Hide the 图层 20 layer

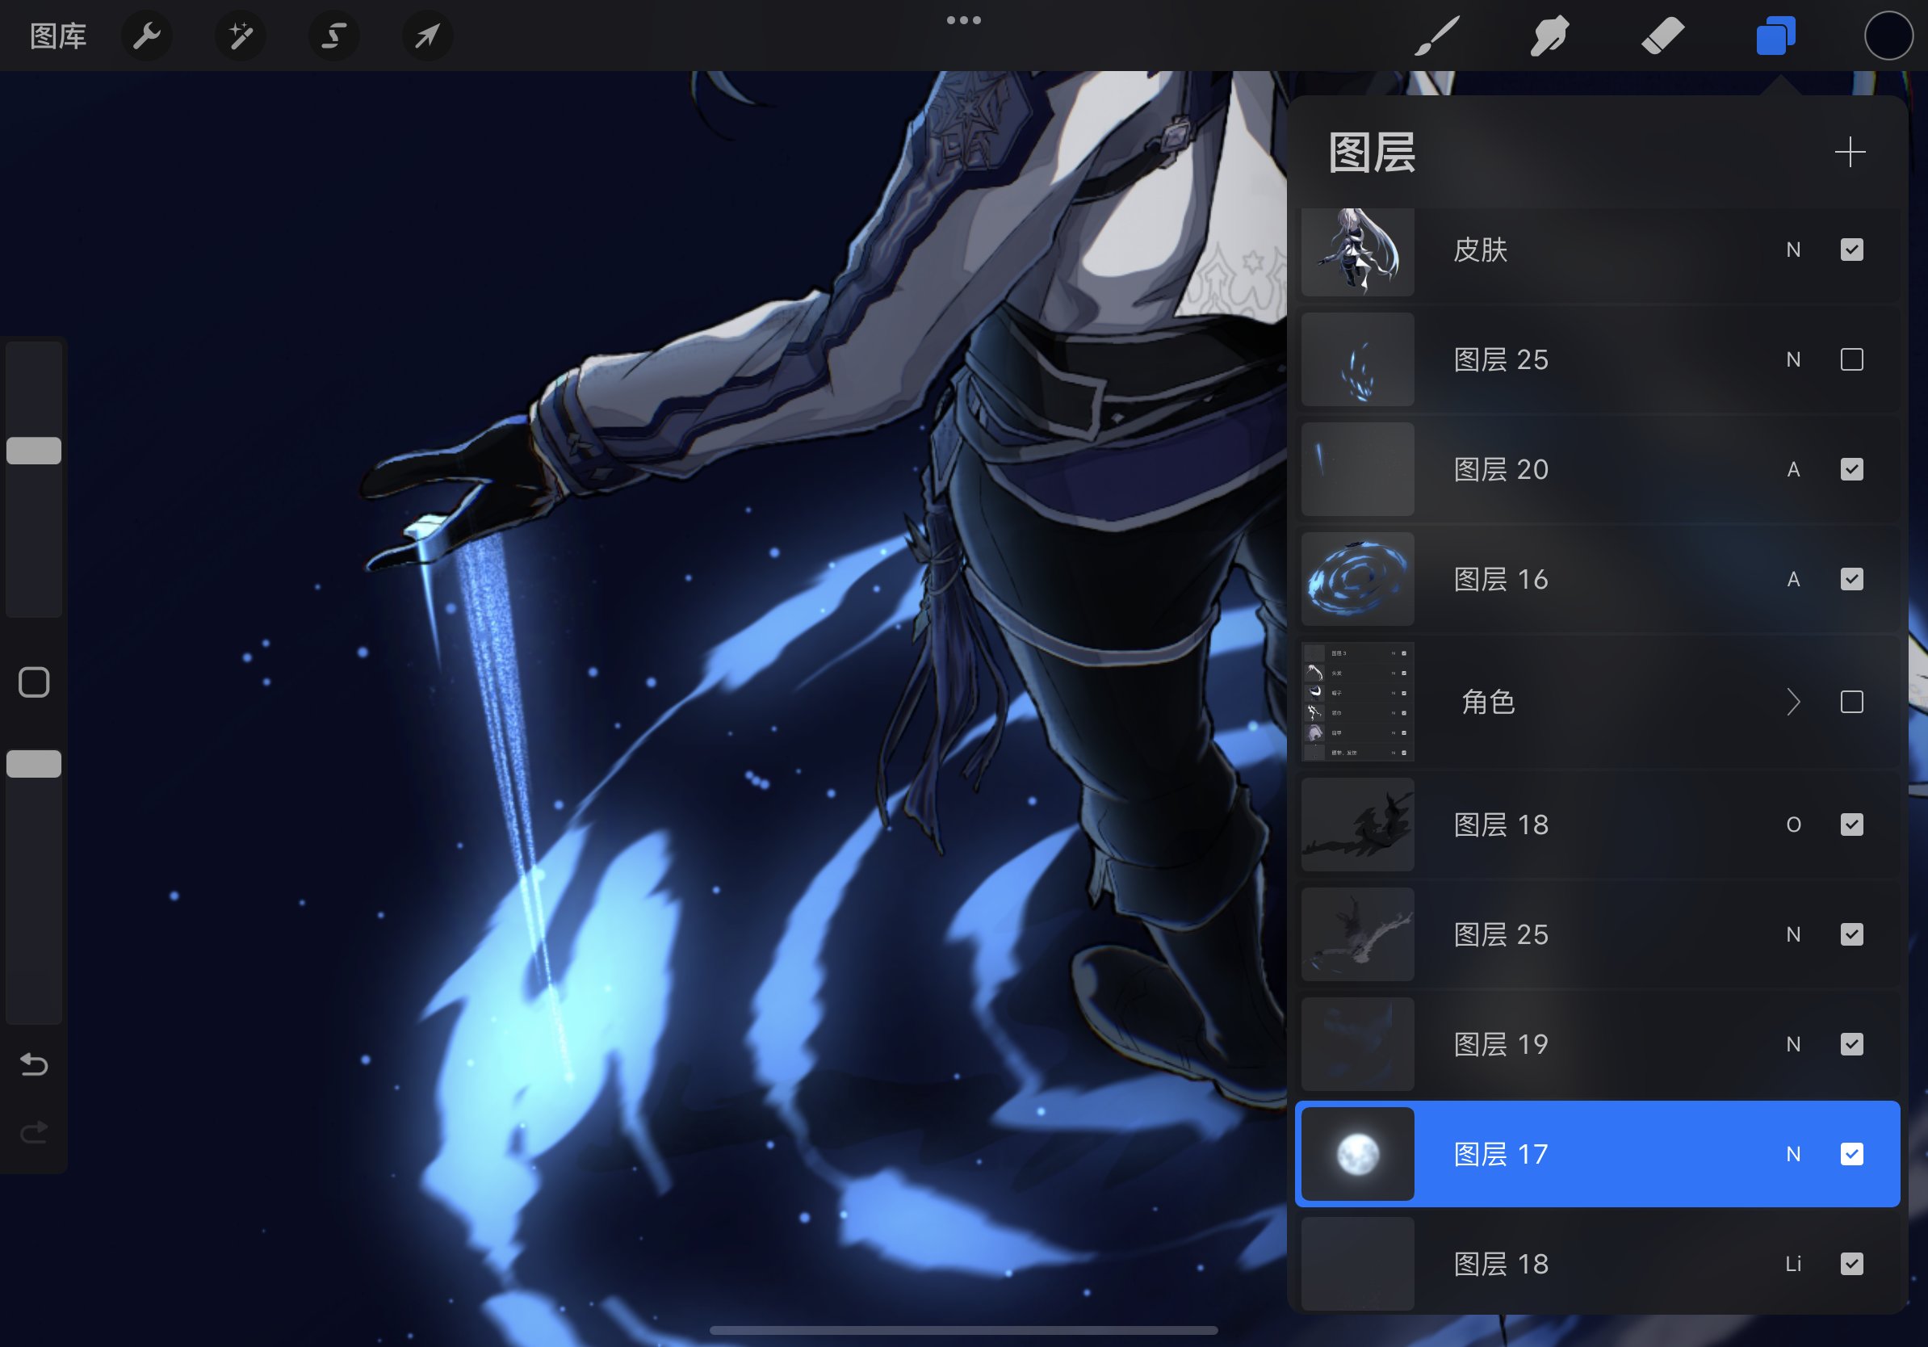click(x=1851, y=469)
